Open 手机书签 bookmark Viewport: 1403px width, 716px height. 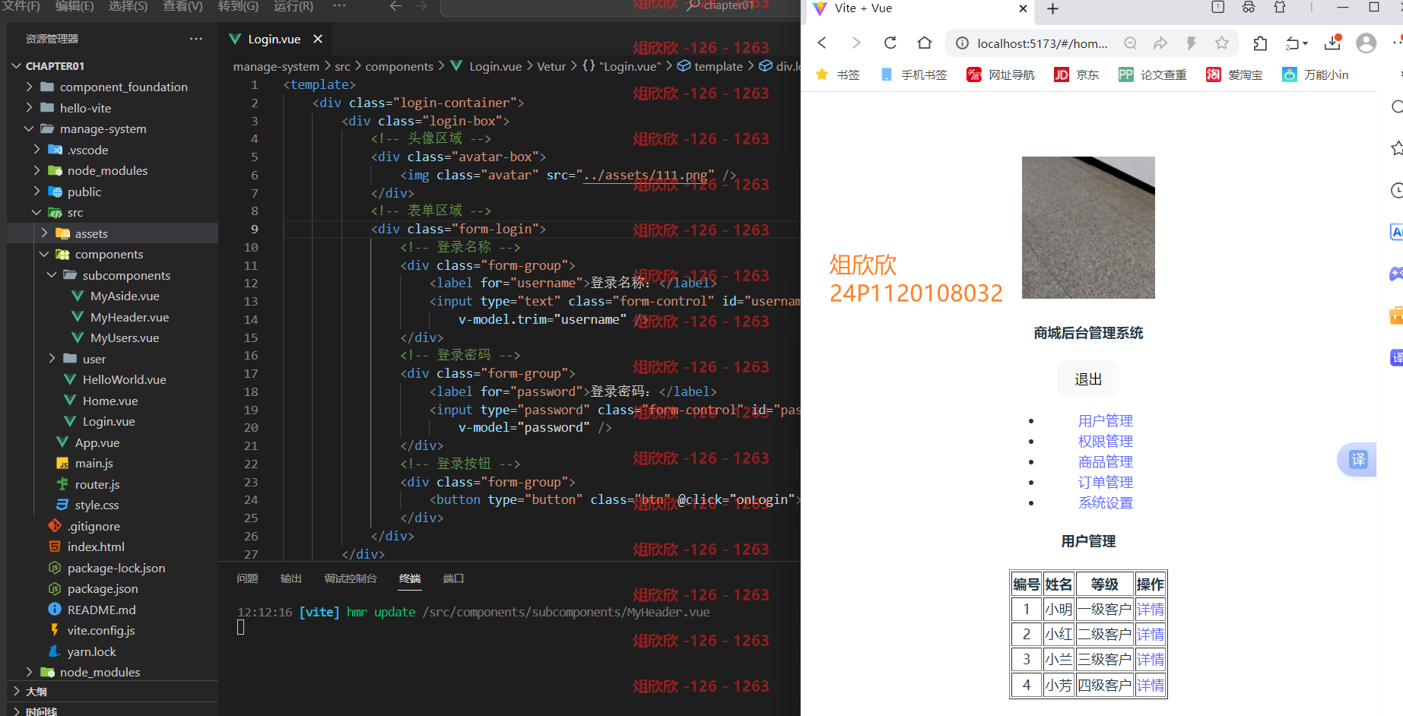pos(914,74)
